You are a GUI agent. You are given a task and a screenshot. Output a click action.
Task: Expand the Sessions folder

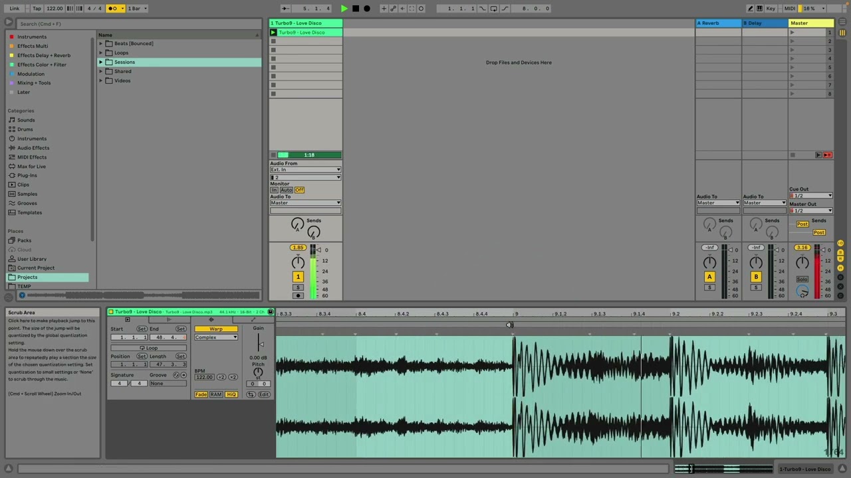coord(101,62)
